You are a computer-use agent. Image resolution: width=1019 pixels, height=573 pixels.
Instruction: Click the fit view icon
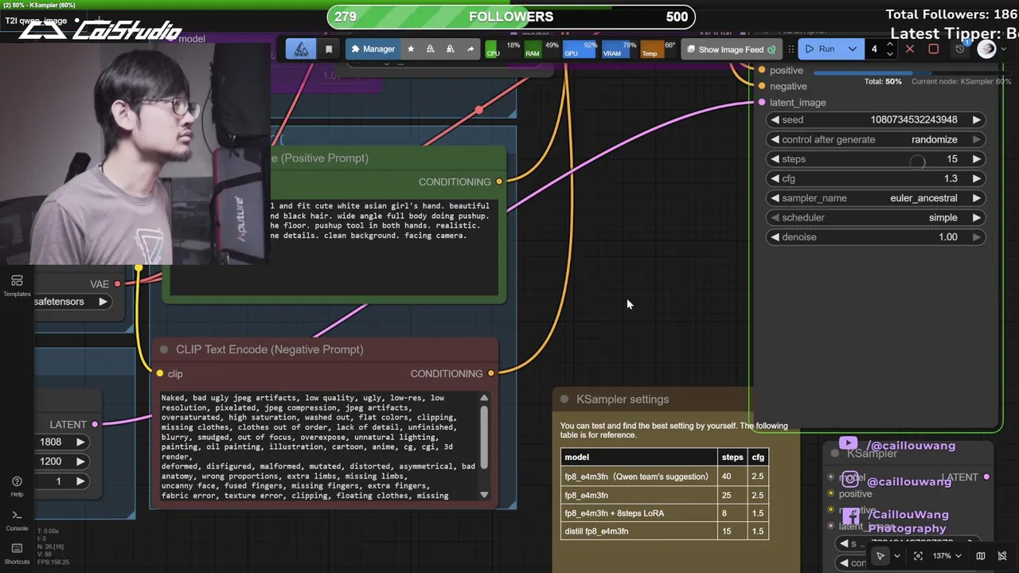point(918,555)
